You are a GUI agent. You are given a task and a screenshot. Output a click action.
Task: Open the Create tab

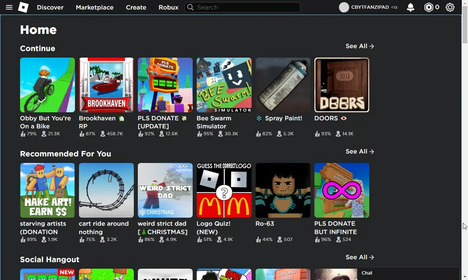click(136, 7)
